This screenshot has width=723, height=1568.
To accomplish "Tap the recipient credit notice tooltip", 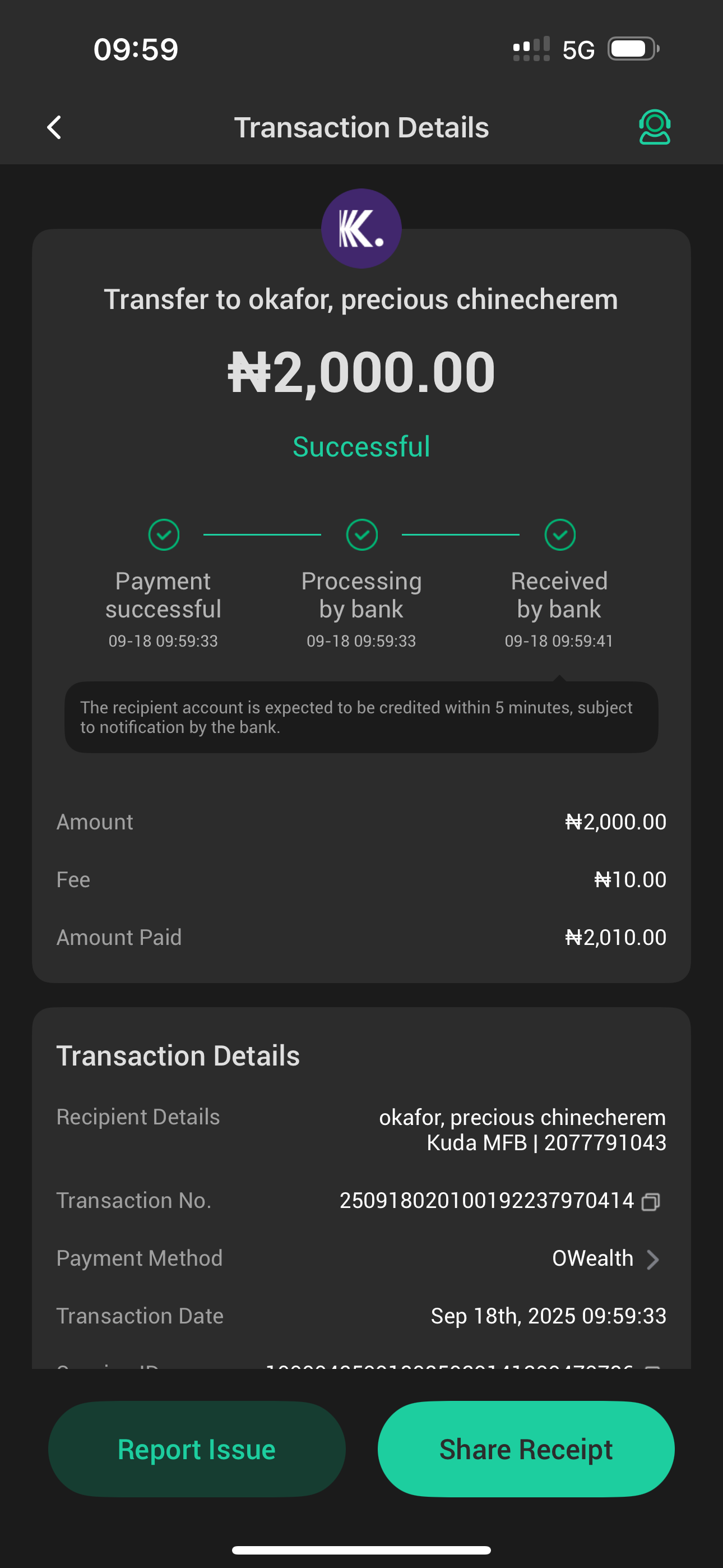I will [361, 717].
